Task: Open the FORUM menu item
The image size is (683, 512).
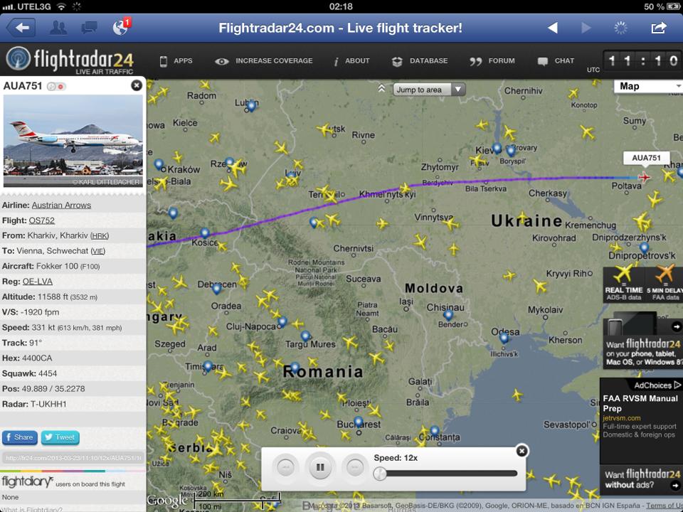Action: [492, 61]
